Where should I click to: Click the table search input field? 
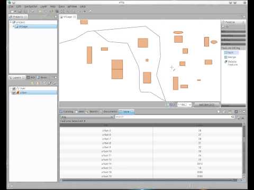[173, 117]
